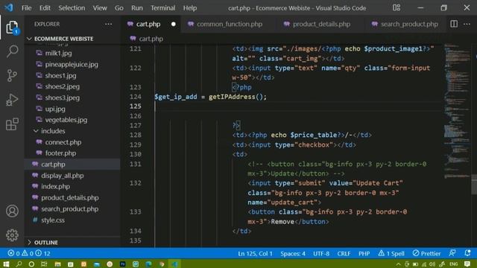Open the Help menu
The image size is (477, 268).
(x=190, y=8)
